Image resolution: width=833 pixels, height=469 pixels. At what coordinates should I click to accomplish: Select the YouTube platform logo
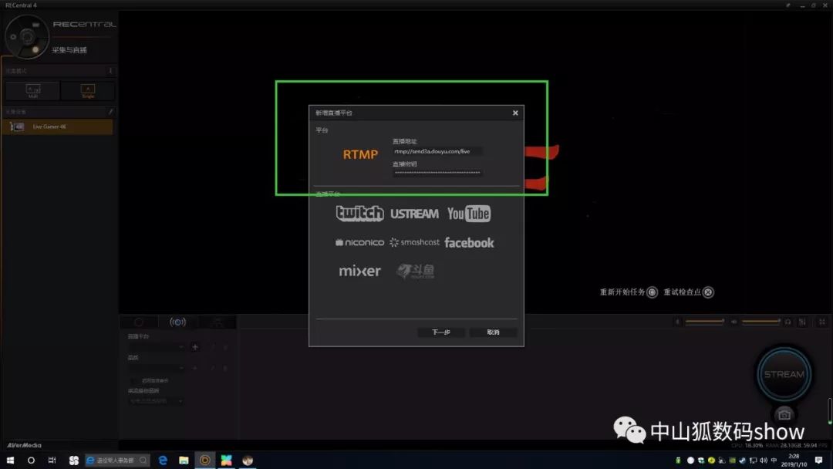click(x=469, y=214)
